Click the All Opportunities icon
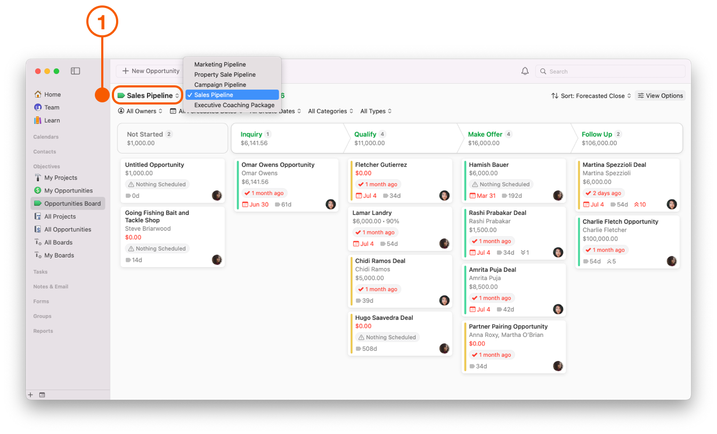The width and height of the screenshot is (717, 434). 38,229
